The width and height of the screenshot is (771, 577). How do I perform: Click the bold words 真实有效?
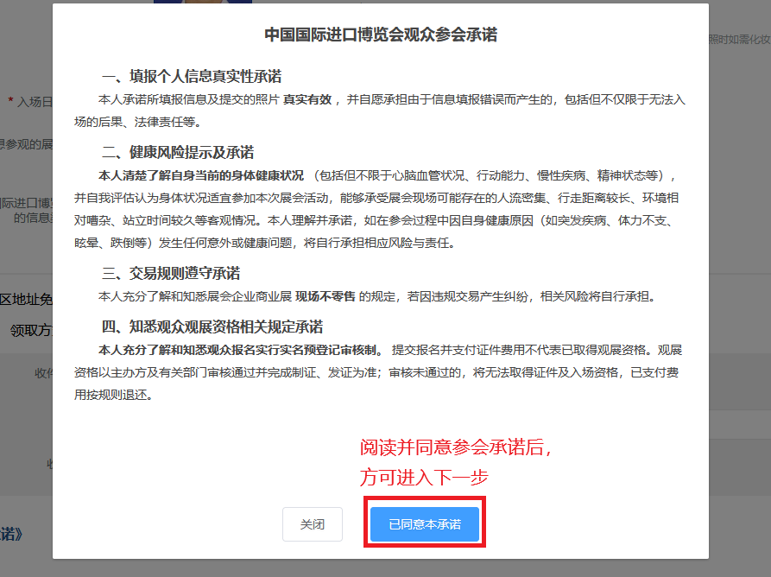tap(307, 100)
